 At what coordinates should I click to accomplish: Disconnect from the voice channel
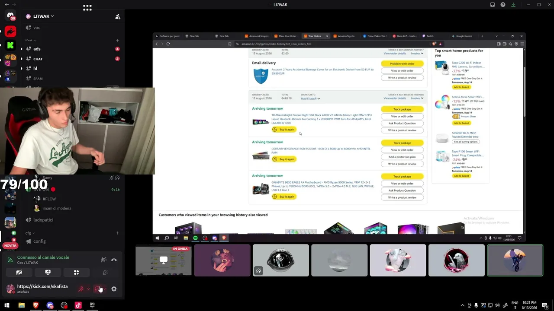(114, 260)
